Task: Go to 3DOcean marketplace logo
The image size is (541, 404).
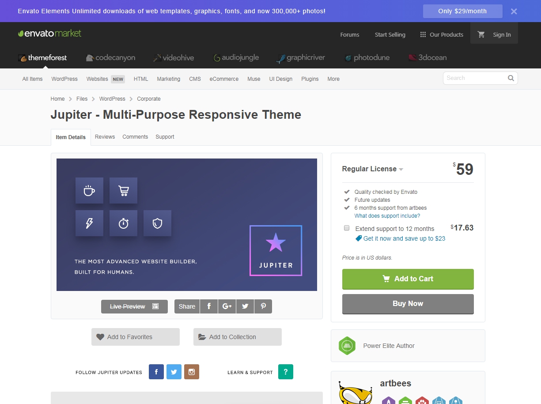Action: click(x=428, y=58)
